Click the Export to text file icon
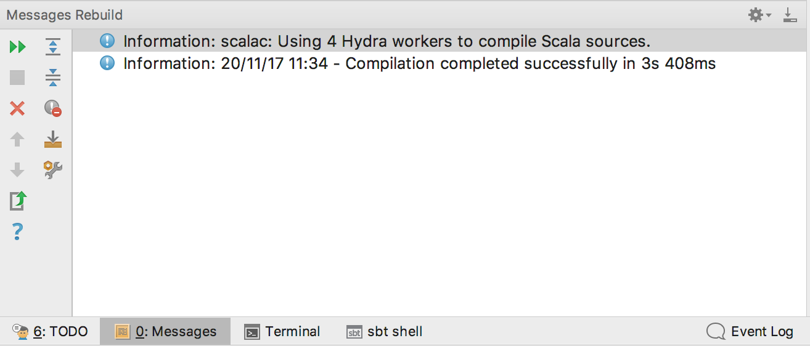Viewport: 810px width, 346px height. 18,201
